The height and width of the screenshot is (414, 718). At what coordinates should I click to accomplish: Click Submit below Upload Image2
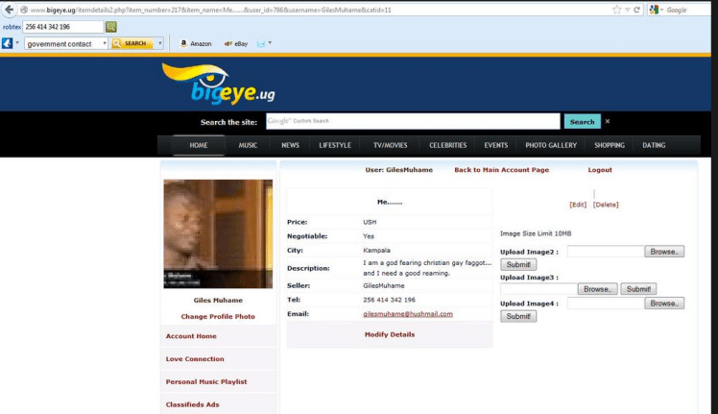coord(518,264)
